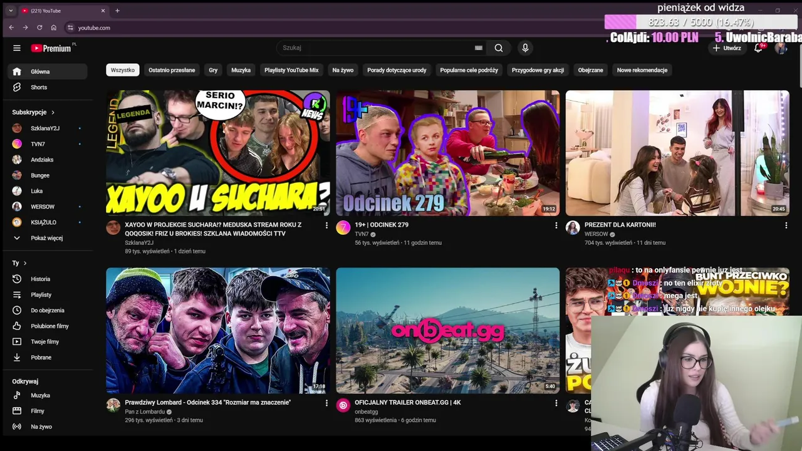The width and height of the screenshot is (802, 451).
Task: Open Playlisty in the sidebar
Action: (48, 294)
